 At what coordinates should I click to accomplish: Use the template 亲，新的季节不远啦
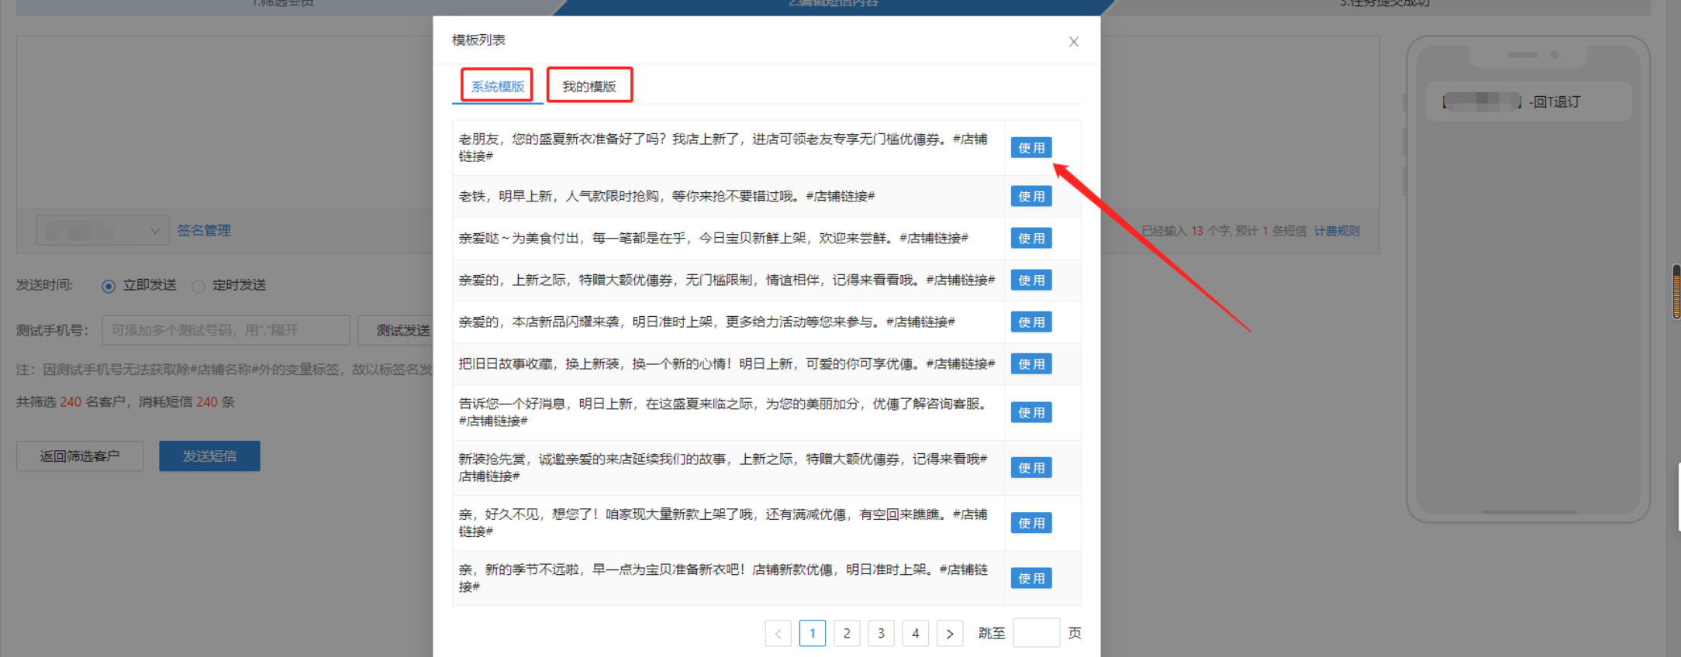click(1030, 579)
